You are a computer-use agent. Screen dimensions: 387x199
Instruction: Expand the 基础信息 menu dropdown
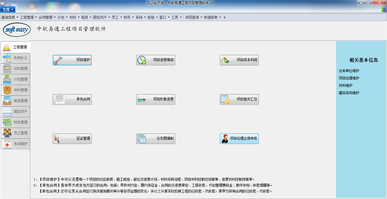click(9, 17)
